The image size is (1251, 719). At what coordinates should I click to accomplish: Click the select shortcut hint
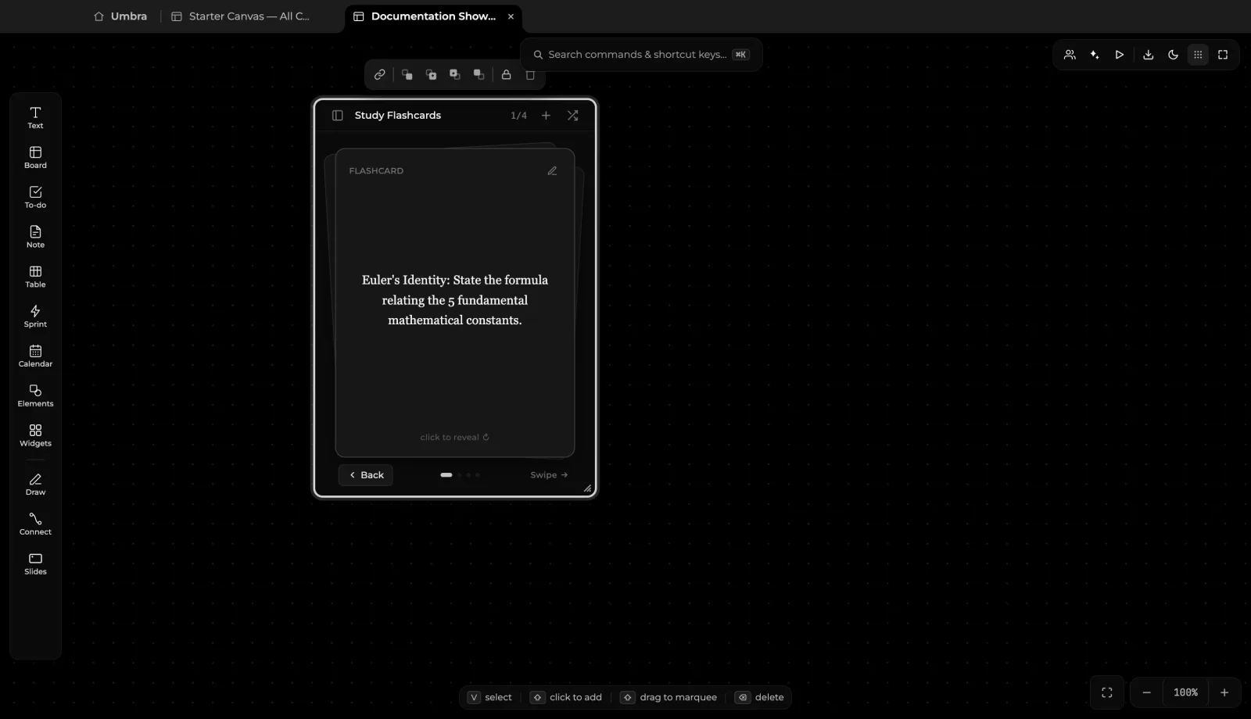click(489, 697)
